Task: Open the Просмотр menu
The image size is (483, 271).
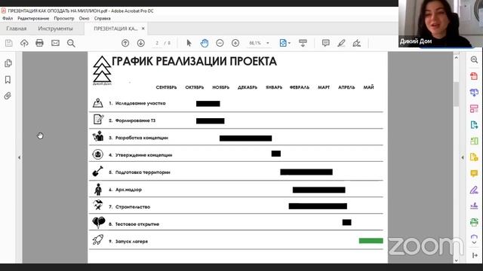Action: (x=64, y=18)
